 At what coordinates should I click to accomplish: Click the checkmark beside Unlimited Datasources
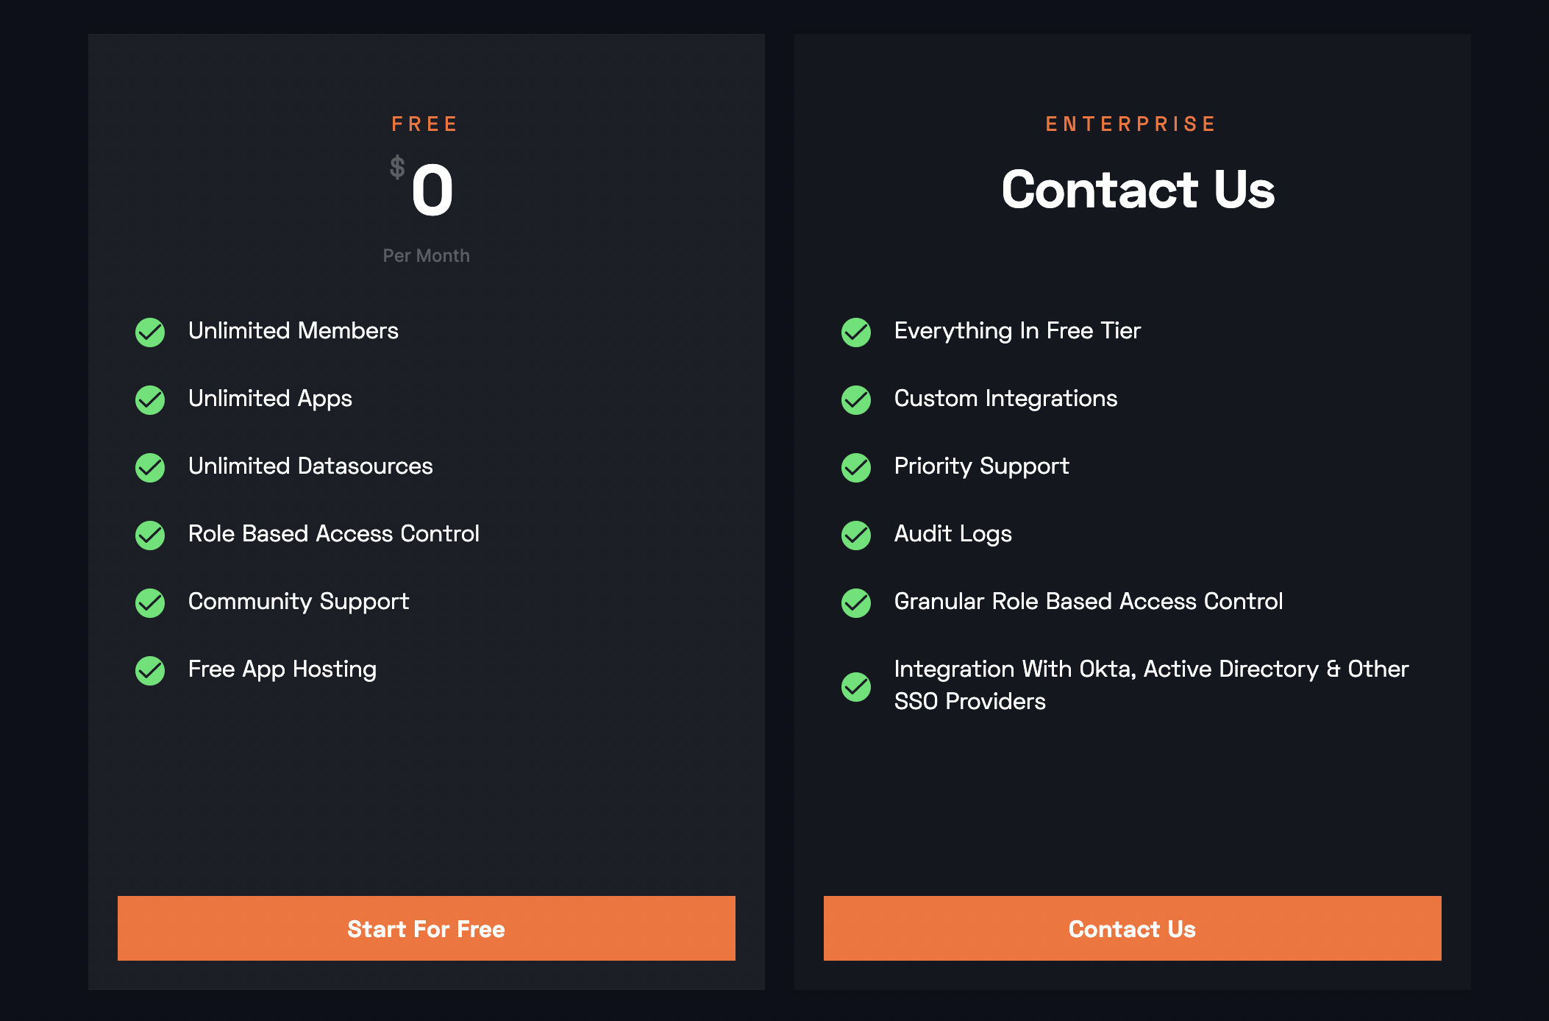coord(149,468)
